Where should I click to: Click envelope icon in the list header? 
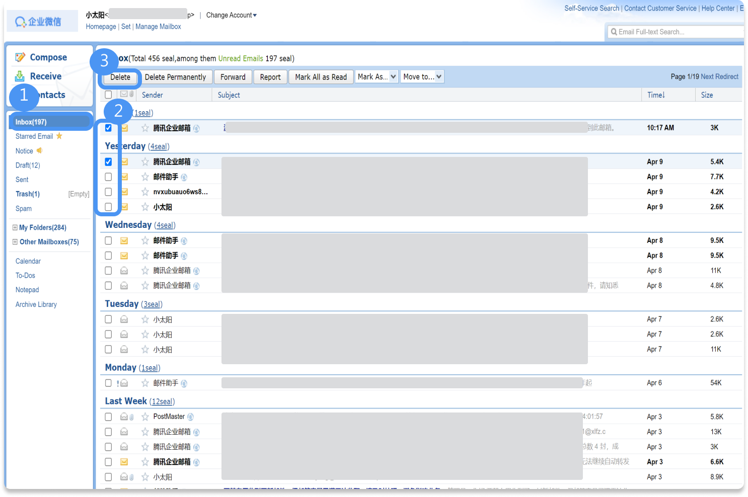click(x=124, y=94)
